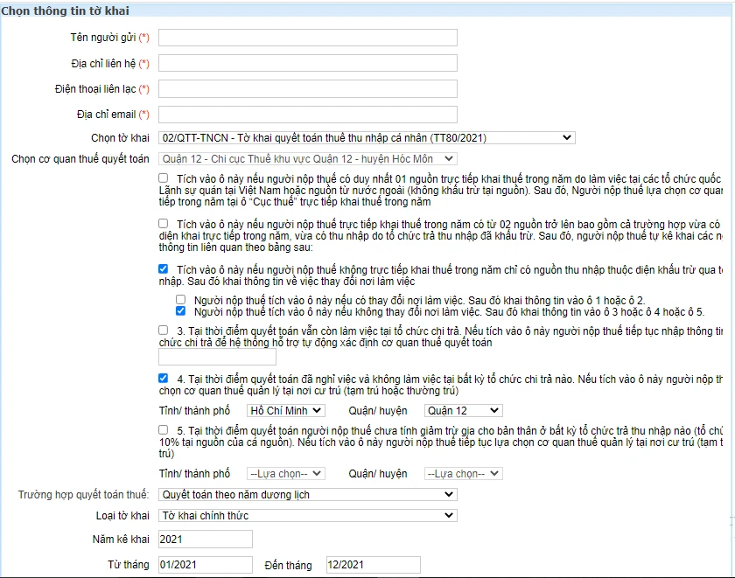Focus the Điện thoại liên lạc field
This screenshot has width=735, height=578.
(x=307, y=89)
